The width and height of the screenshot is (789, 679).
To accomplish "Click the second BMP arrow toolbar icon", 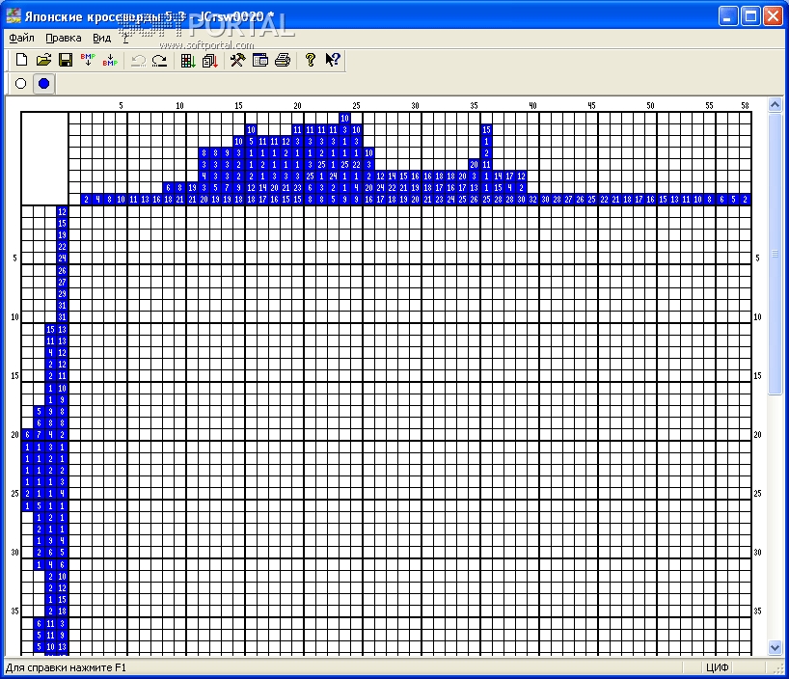I will 110,61.
